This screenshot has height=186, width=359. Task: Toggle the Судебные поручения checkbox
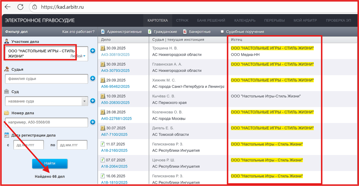[x=222, y=31]
